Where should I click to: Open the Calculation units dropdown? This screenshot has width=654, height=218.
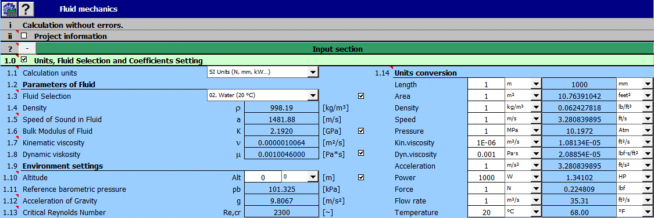pyautogui.click(x=312, y=73)
